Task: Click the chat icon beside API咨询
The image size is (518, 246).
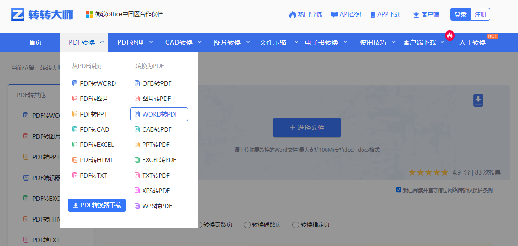Action: pyautogui.click(x=334, y=14)
